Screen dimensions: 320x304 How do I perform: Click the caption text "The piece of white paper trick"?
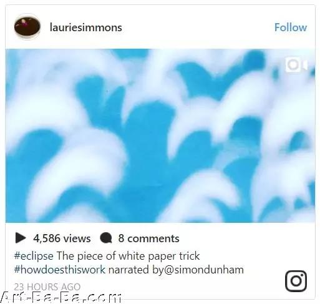[128, 256]
